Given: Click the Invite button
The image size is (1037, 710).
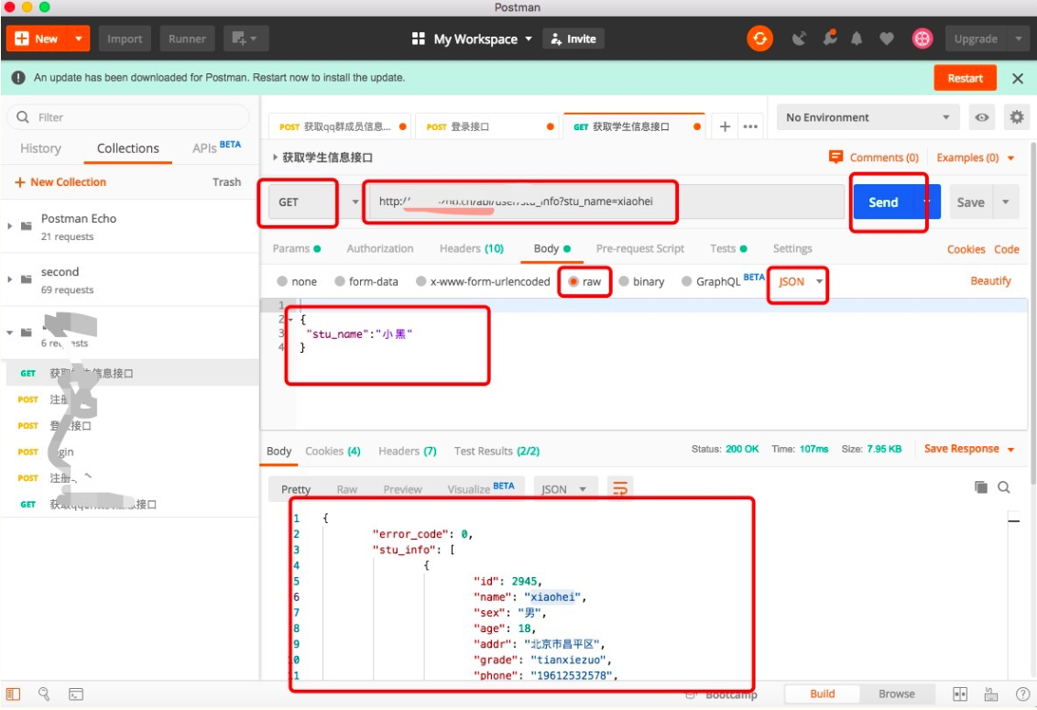Looking at the screenshot, I should (x=573, y=38).
